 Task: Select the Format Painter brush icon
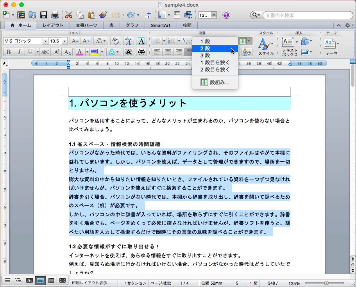point(103,15)
